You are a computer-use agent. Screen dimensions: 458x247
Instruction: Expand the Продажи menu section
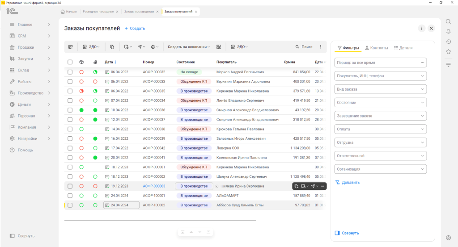point(30,47)
